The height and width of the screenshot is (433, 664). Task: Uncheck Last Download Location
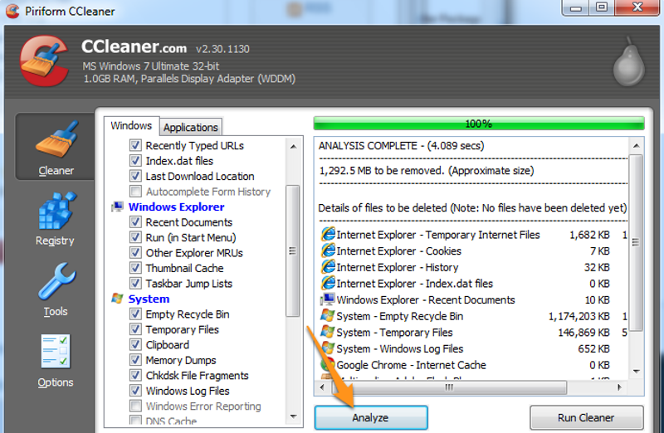[x=135, y=176]
